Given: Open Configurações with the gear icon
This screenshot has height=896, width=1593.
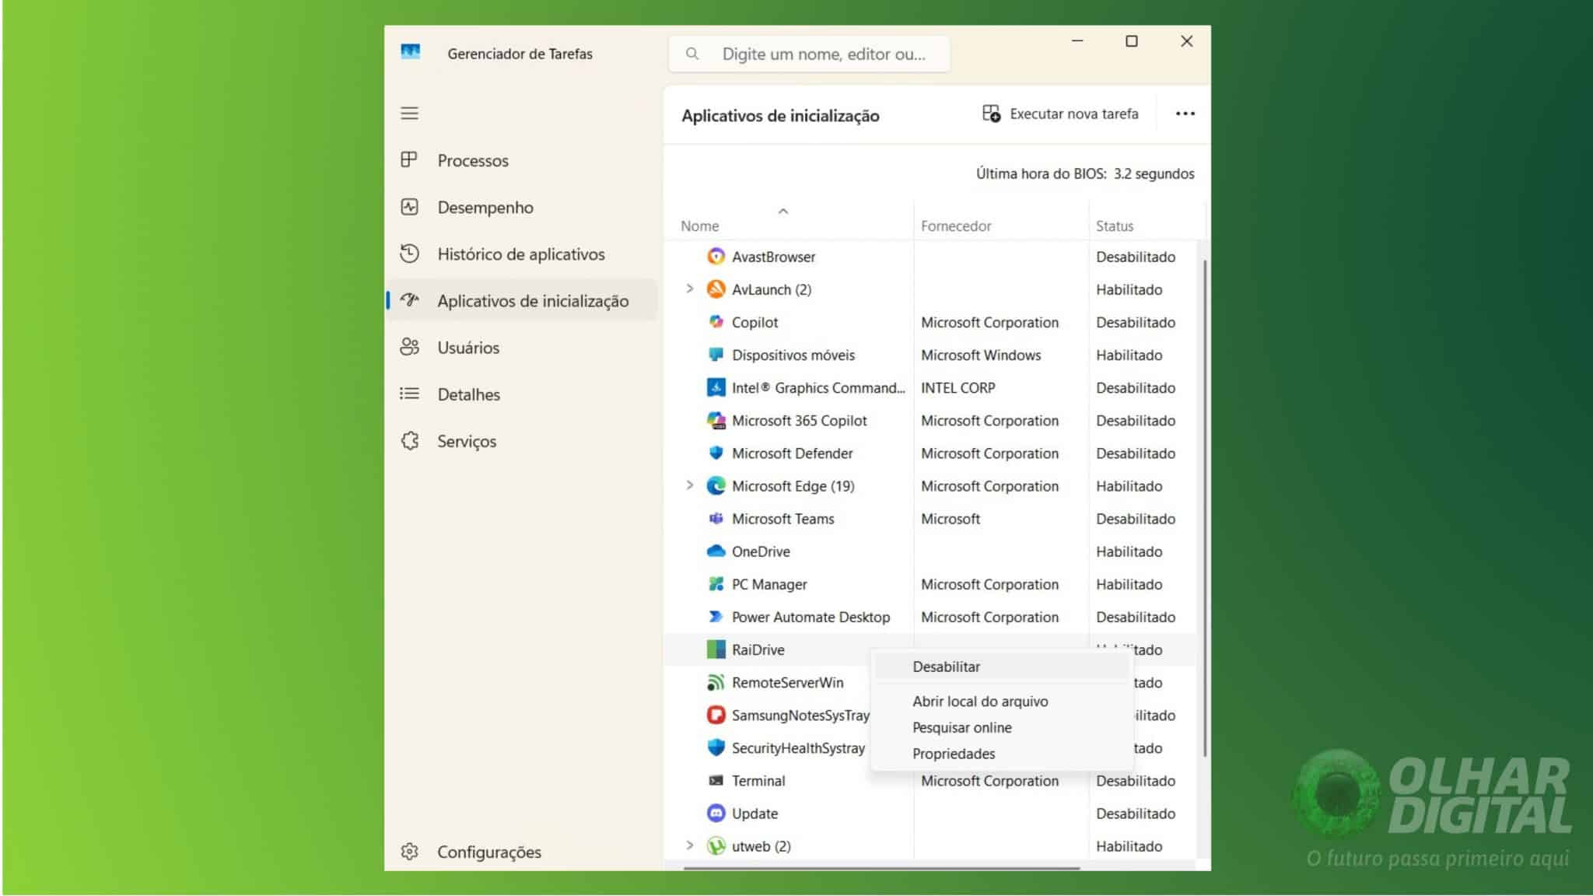Looking at the screenshot, I should tap(409, 852).
